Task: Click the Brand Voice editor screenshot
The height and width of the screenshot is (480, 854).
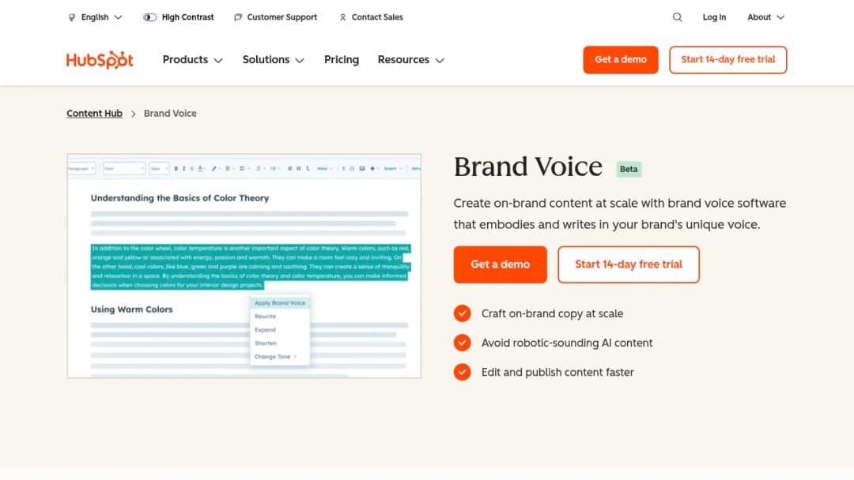Action: (x=244, y=266)
